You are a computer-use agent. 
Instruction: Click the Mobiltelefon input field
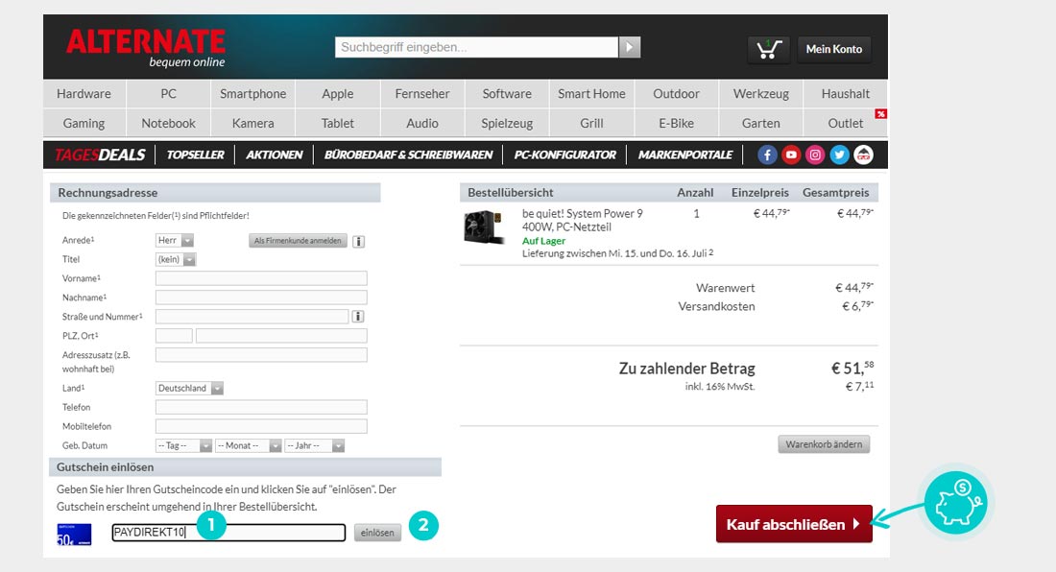pos(261,426)
